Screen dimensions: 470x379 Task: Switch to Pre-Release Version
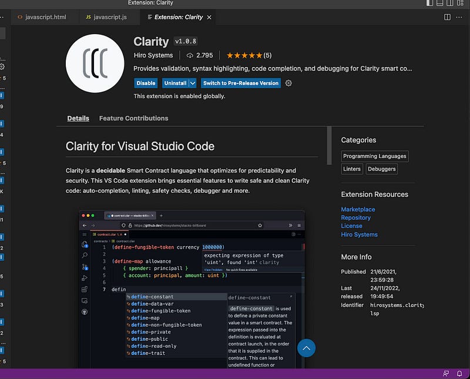pos(241,83)
